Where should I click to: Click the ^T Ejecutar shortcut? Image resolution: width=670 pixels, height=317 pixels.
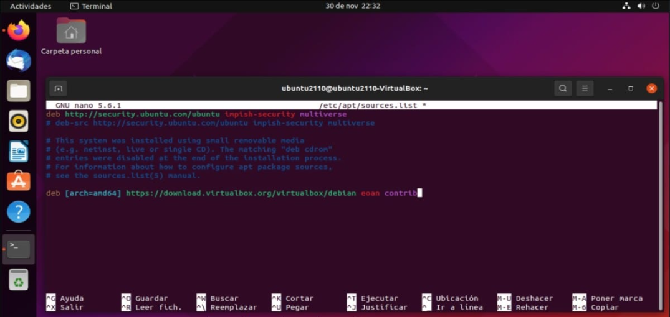point(373,299)
